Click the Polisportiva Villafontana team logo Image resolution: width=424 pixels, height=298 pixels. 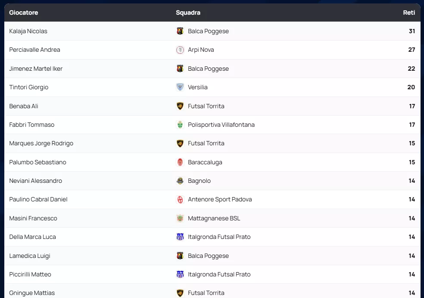(180, 125)
